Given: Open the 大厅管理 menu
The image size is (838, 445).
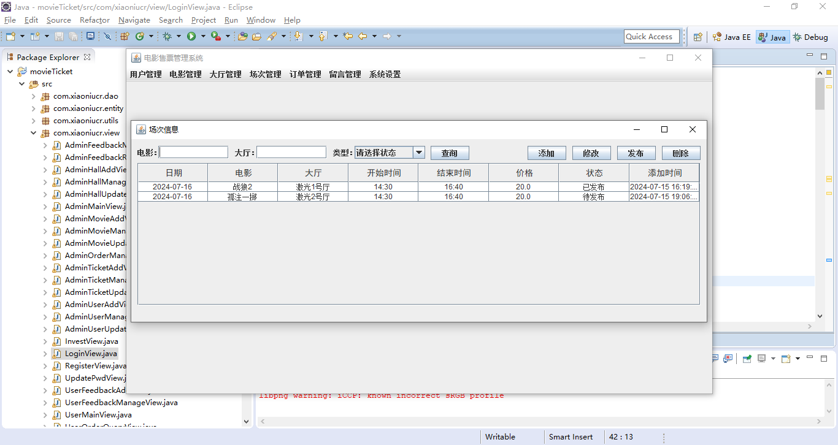Looking at the screenshot, I should click(226, 74).
